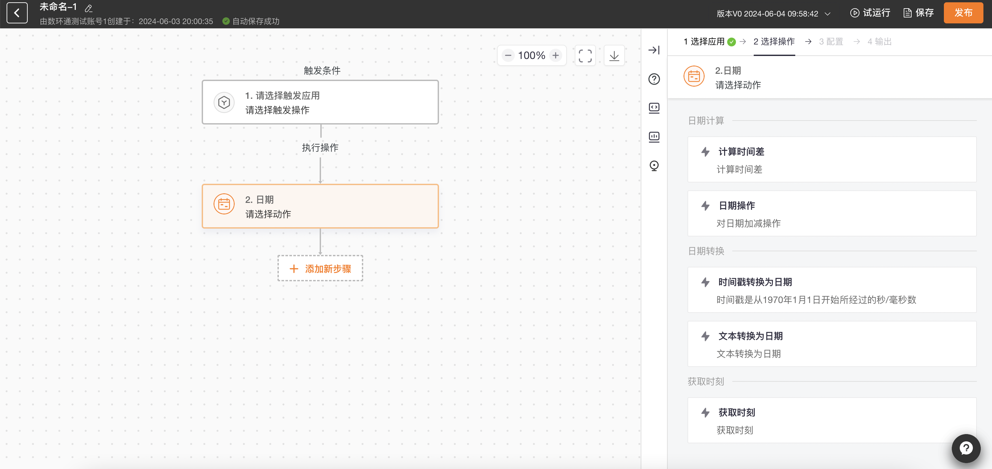Click lightning icon beside 文本转换为日期
The width and height of the screenshot is (992, 469).
pos(705,336)
